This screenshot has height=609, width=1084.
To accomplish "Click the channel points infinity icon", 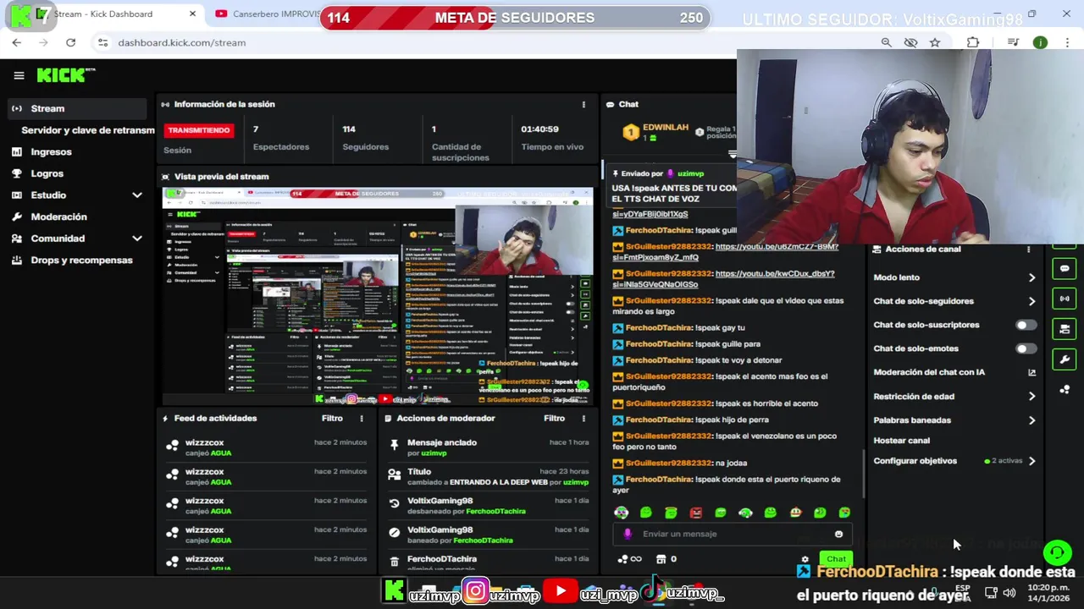I will pyautogui.click(x=630, y=559).
